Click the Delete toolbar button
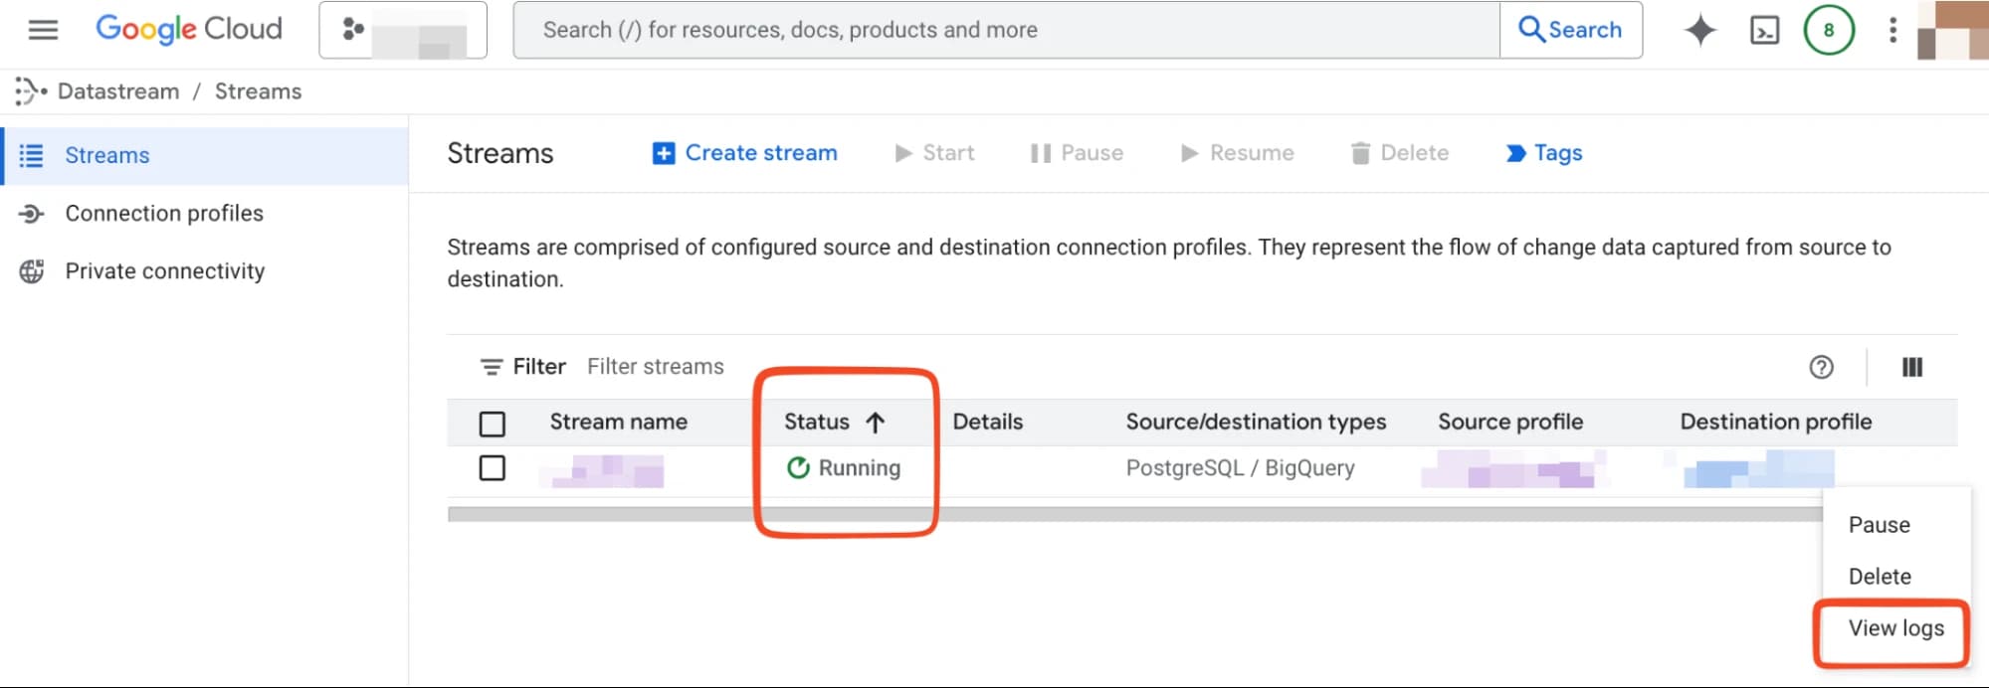This screenshot has height=688, width=1989. click(x=1399, y=153)
